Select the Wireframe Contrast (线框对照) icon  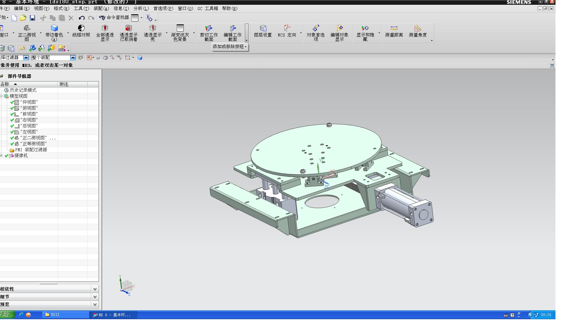[81, 28]
